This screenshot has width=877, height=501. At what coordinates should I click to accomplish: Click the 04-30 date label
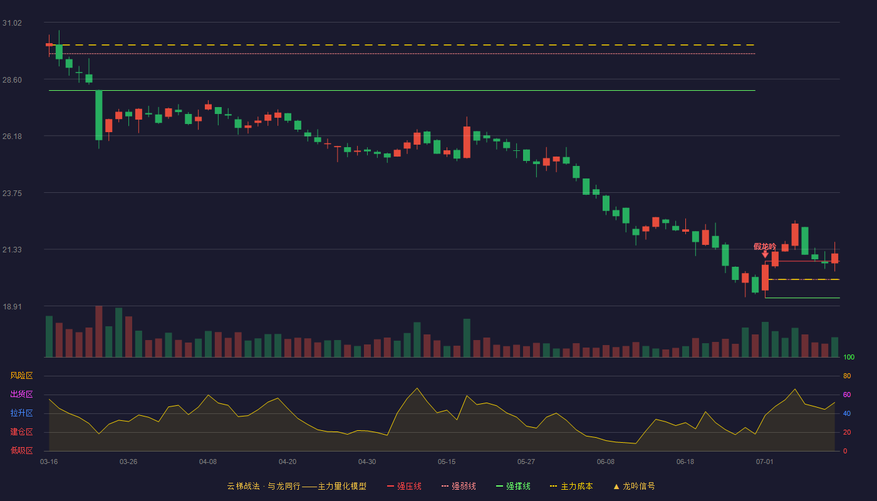pos(367,462)
